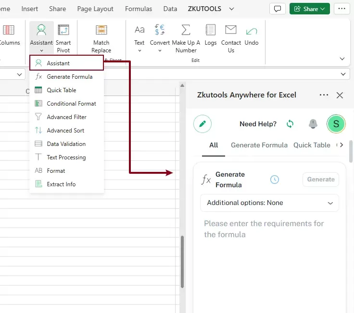Open the ribbon more options ellipsis
The height and width of the screenshot is (313, 354).
tap(341, 9)
